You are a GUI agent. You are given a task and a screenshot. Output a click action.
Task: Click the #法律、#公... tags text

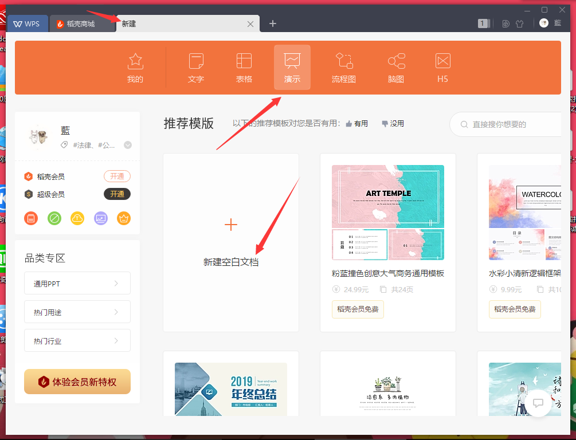tap(93, 145)
